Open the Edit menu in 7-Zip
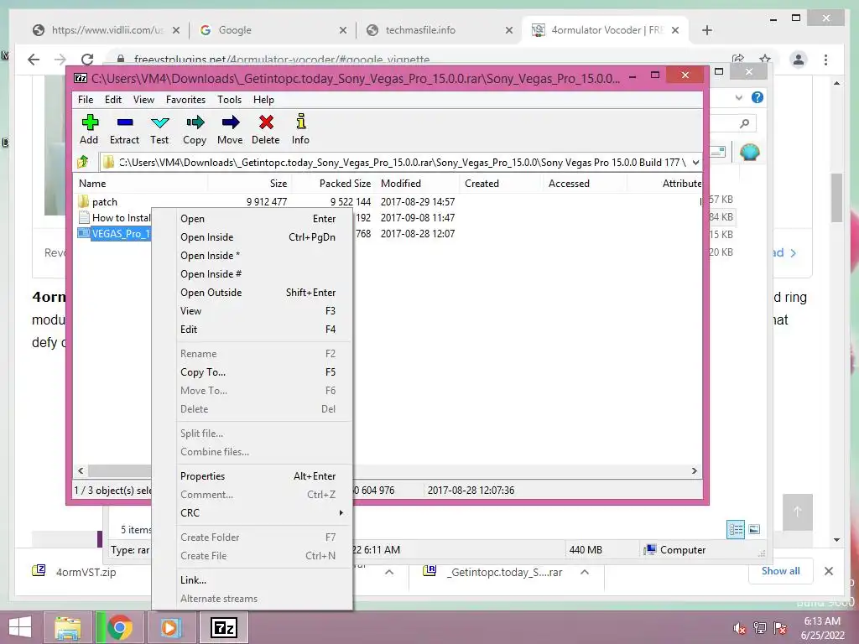This screenshot has width=859, height=644. tap(113, 100)
